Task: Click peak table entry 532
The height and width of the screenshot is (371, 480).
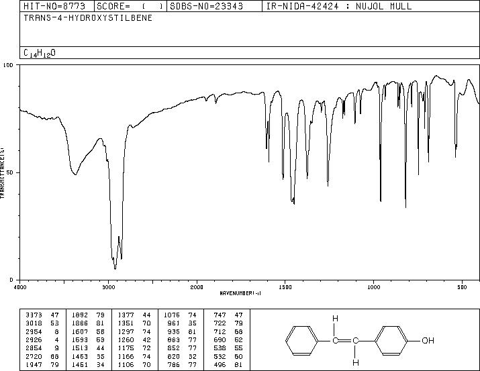Action: point(220,357)
